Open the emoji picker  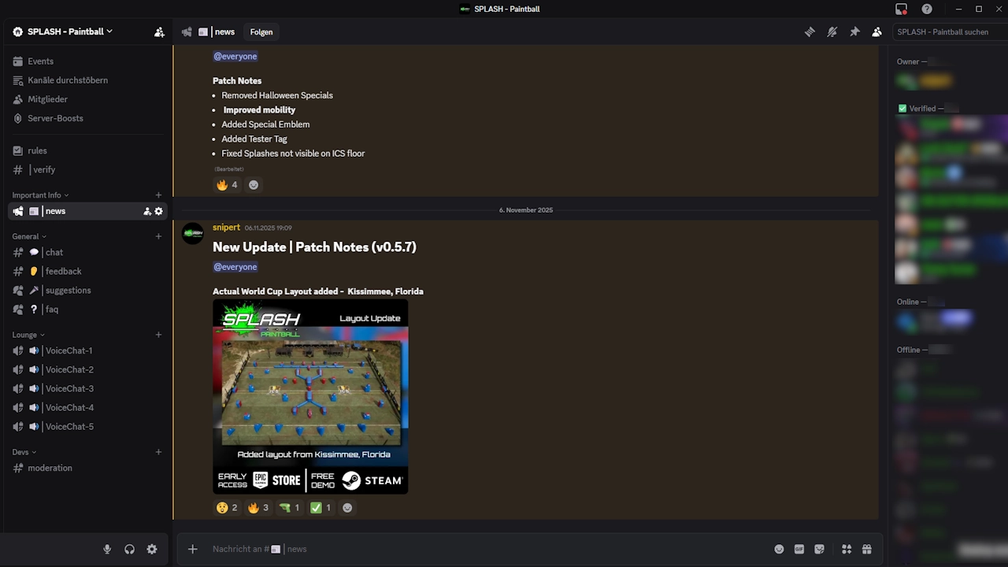[779, 549]
